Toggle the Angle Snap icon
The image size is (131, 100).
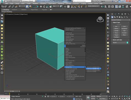coord(75,7)
